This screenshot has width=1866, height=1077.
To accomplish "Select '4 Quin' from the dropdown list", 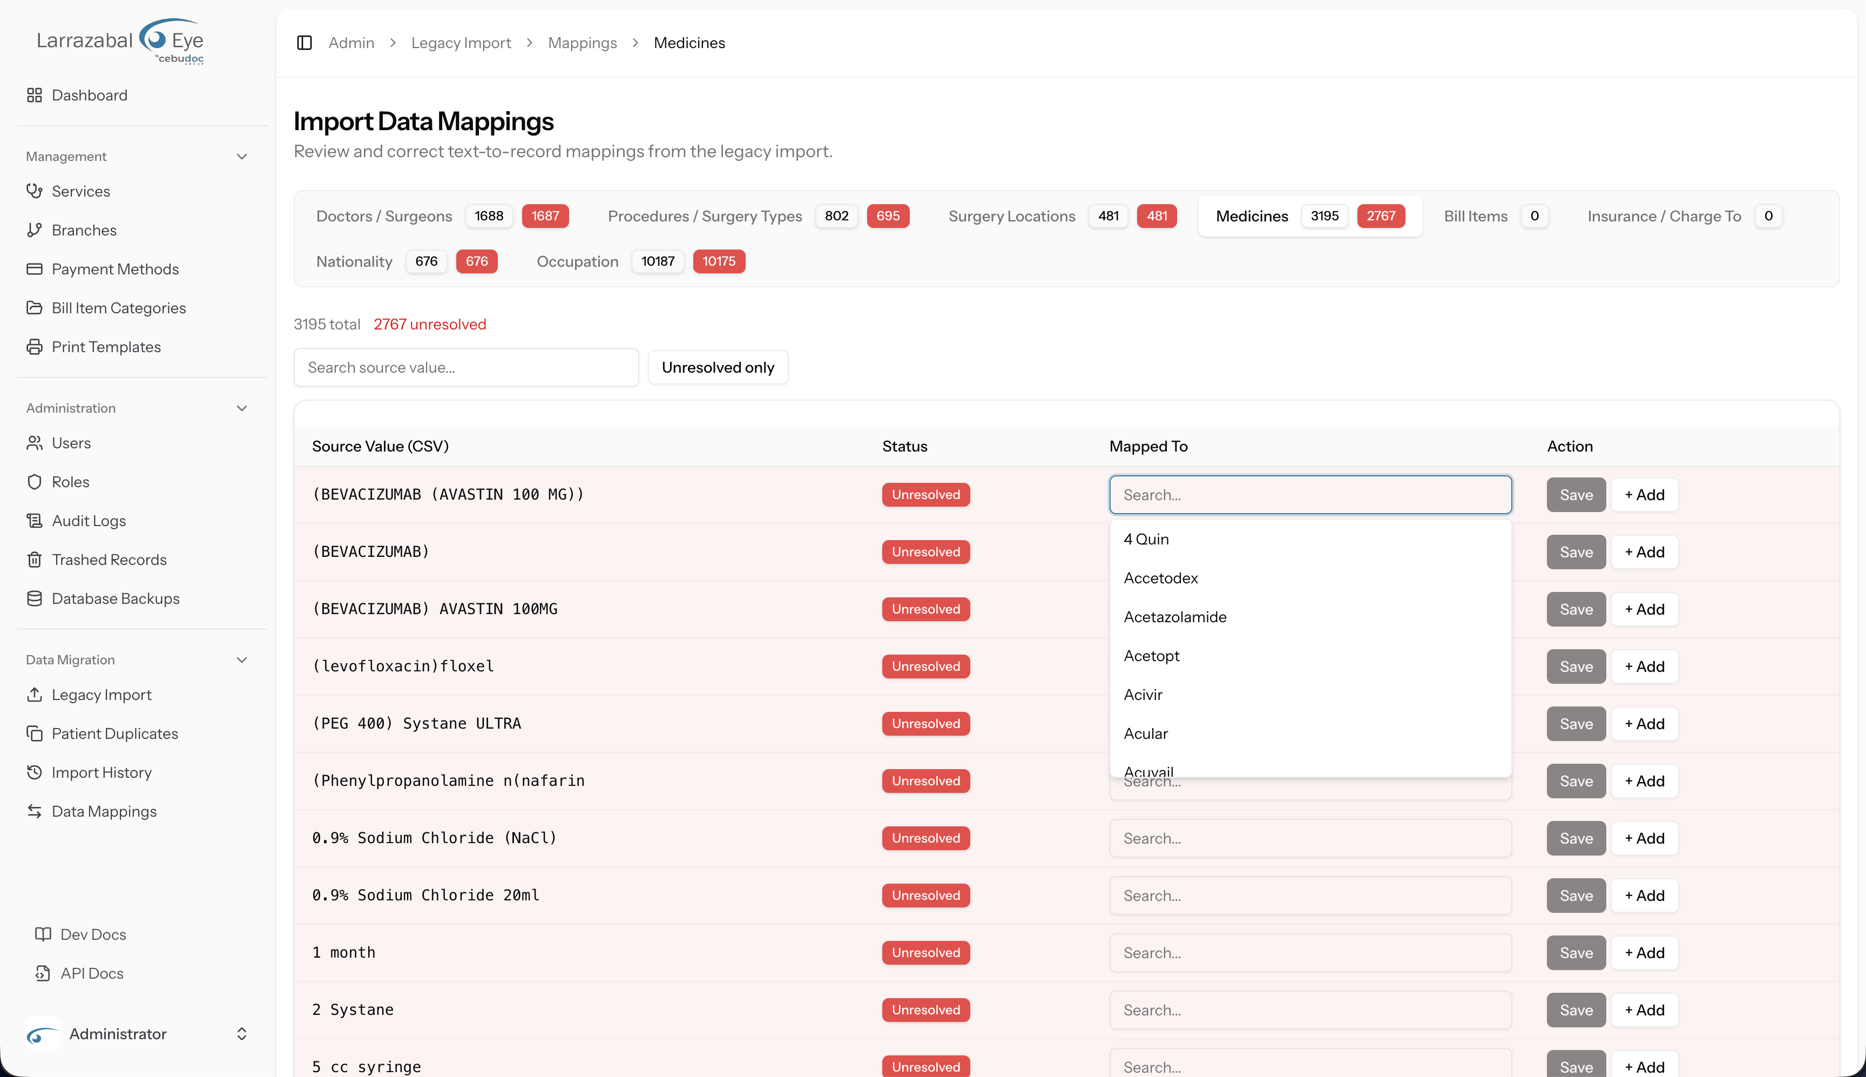I will tap(1310, 539).
